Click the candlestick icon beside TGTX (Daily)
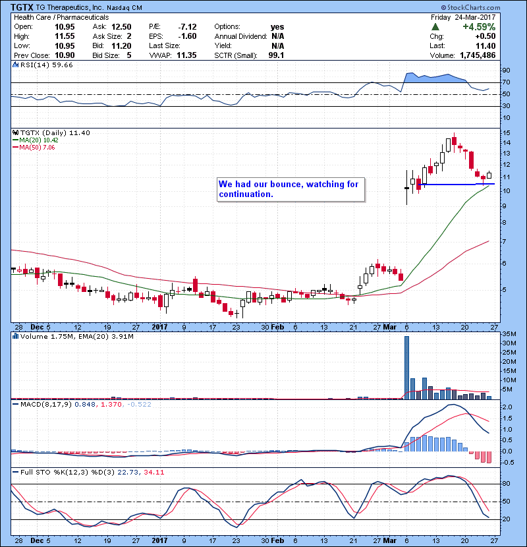 point(15,132)
